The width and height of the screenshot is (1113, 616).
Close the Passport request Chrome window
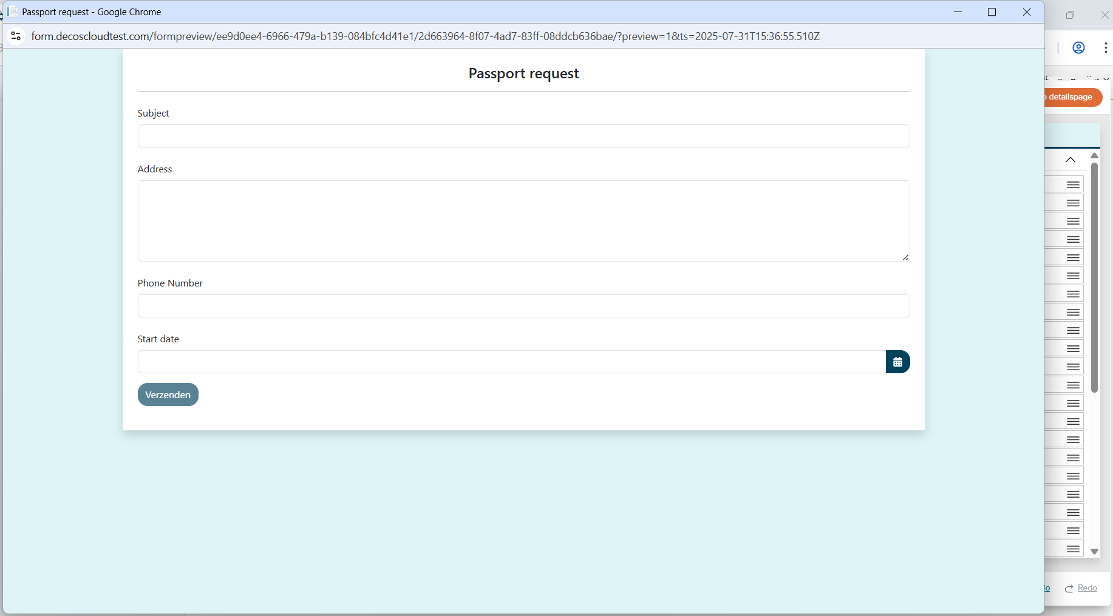[1027, 12]
